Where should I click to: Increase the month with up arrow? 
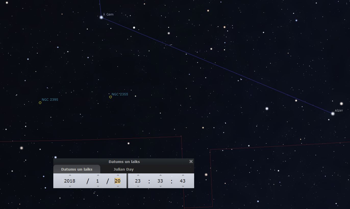[x=98, y=175]
